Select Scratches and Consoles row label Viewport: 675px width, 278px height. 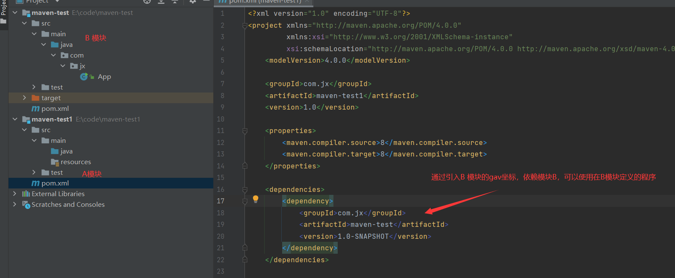click(x=68, y=205)
